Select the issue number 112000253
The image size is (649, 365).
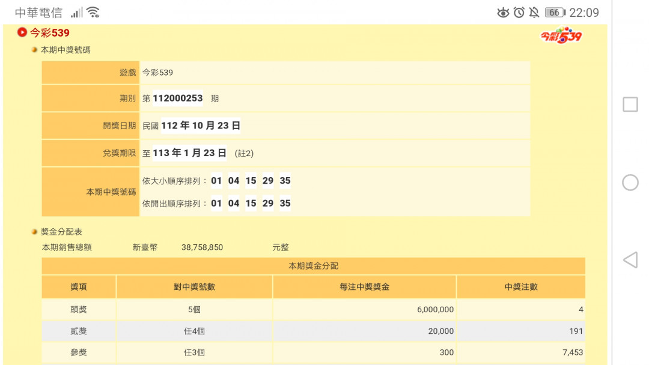tap(178, 98)
